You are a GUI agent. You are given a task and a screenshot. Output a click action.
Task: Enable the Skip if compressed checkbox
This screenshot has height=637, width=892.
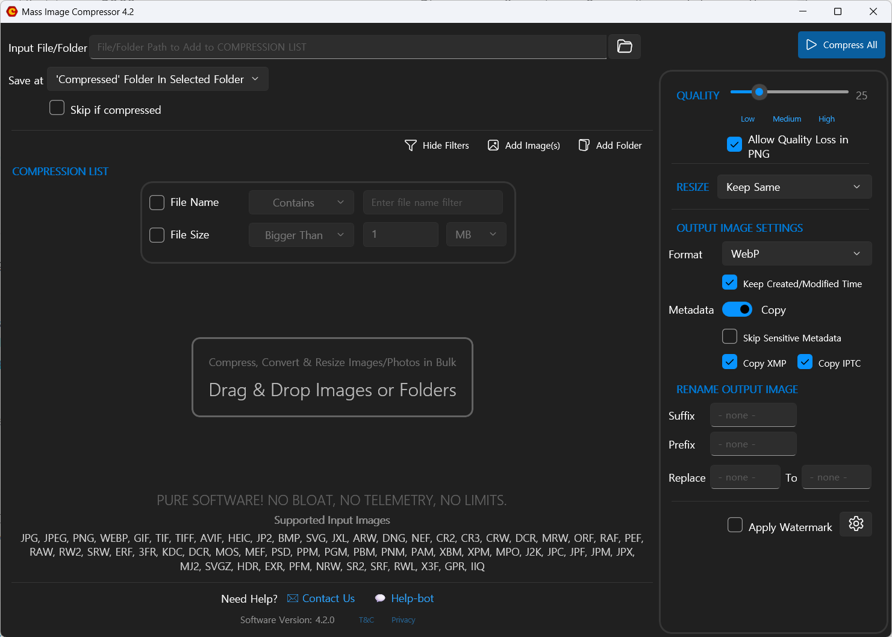coord(57,108)
